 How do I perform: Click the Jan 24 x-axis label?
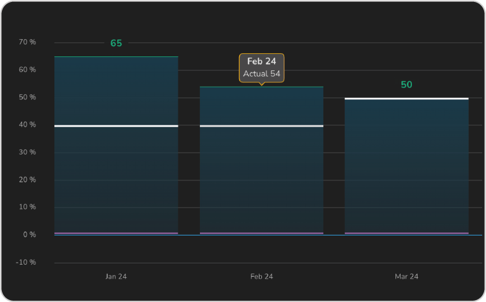(116, 277)
